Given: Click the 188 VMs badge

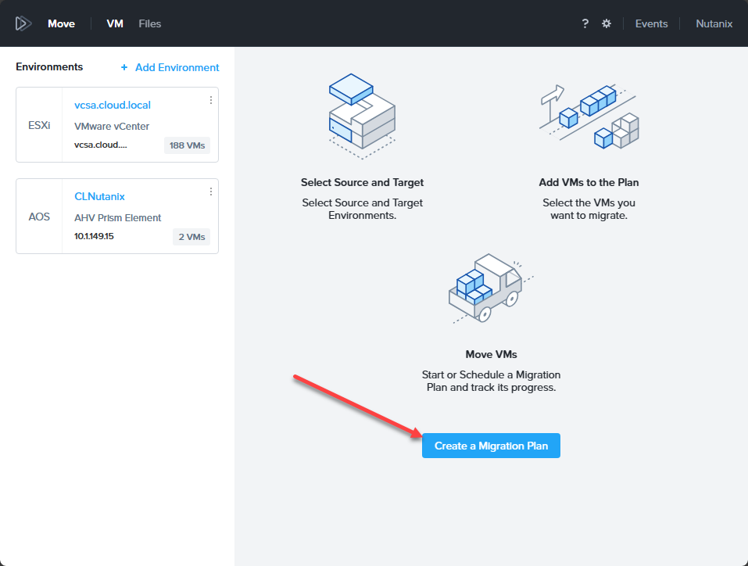Looking at the screenshot, I should 187,145.
